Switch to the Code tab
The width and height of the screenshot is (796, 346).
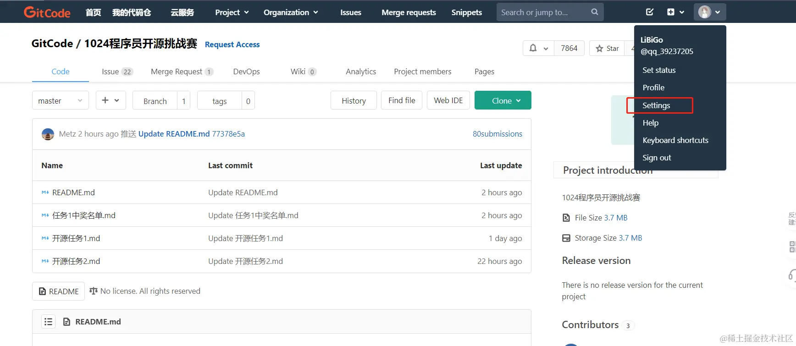[61, 71]
